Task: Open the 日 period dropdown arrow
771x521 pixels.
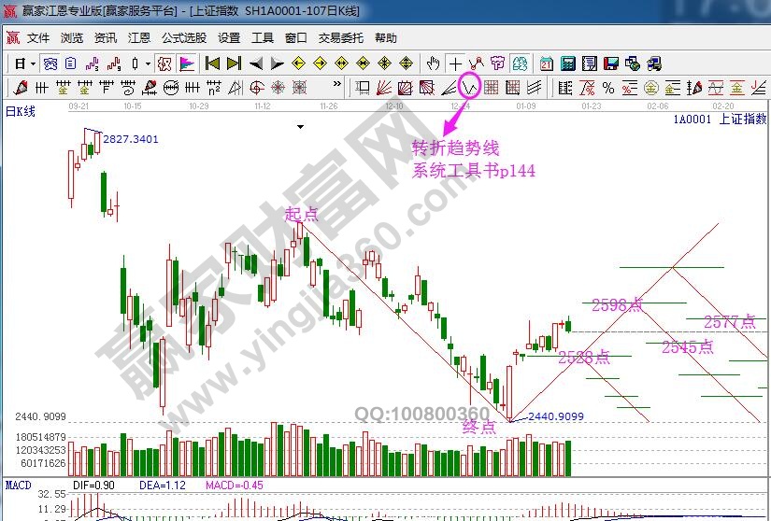Action: tap(33, 63)
